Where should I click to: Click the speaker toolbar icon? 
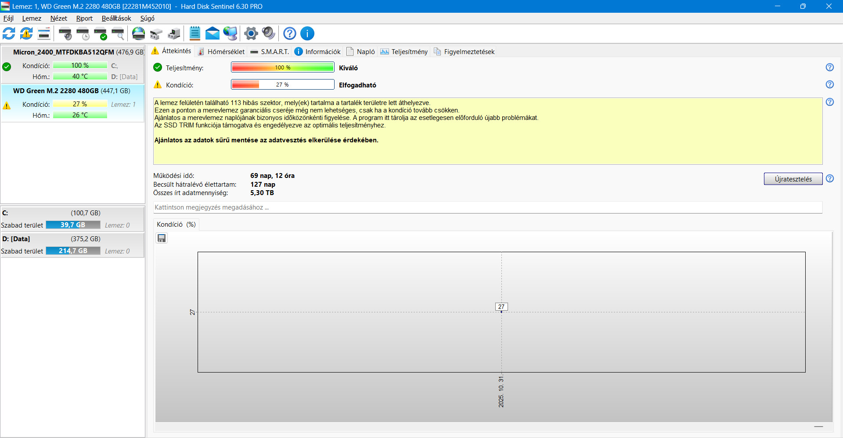(x=268, y=33)
